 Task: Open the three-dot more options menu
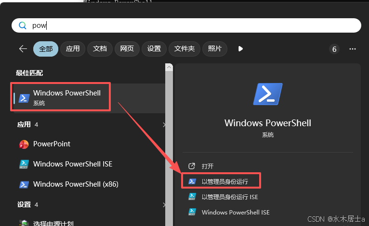point(353,49)
